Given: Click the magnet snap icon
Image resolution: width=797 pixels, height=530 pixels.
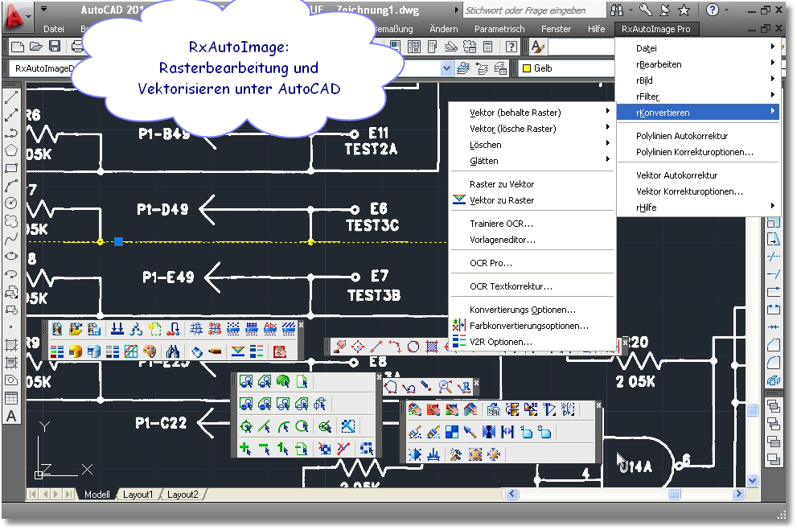Looking at the screenshot, I should tap(173, 329).
